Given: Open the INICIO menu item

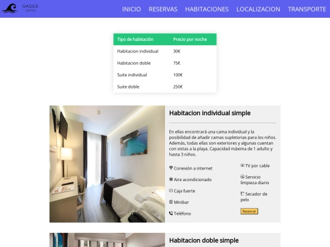Looking at the screenshot, I should pyautogui.click(x=131, y=9).
